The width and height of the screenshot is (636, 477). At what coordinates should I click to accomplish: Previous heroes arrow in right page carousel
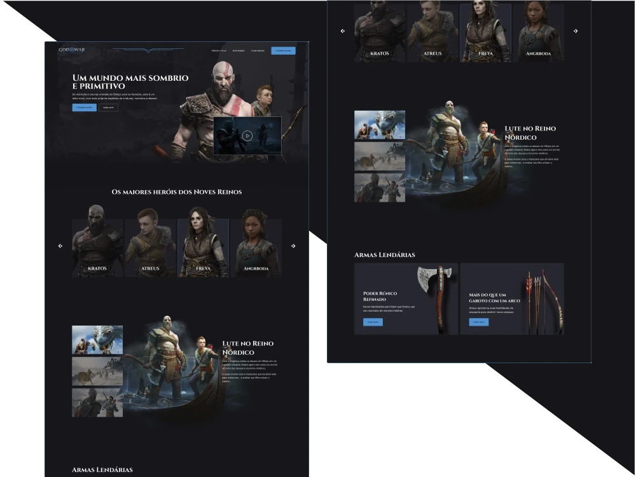pyautogui.click(x=343, y=31)
